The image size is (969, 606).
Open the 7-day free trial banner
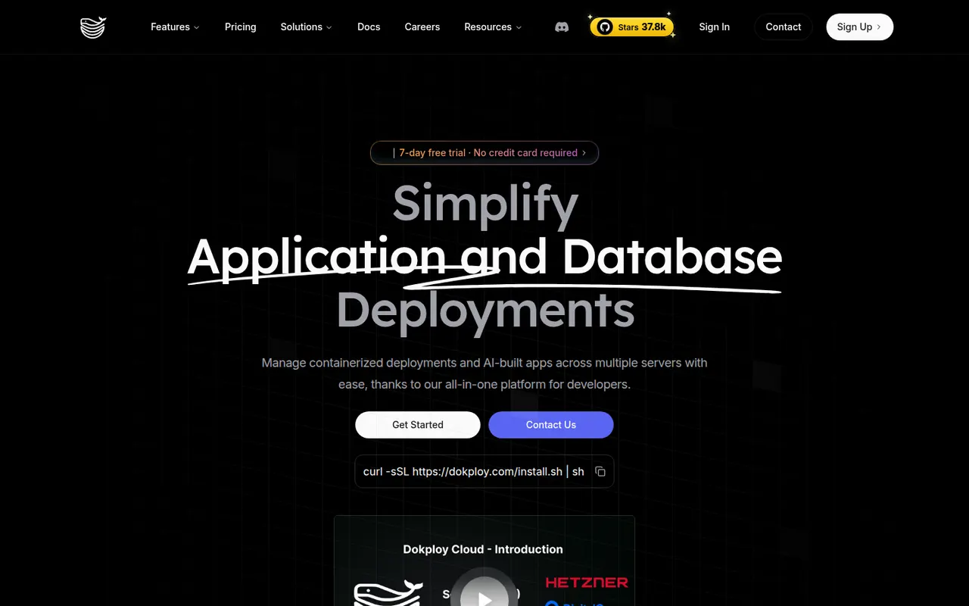484,153
